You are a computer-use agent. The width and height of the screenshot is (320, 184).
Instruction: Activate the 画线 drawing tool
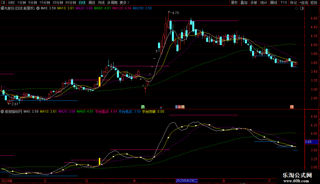274,3
